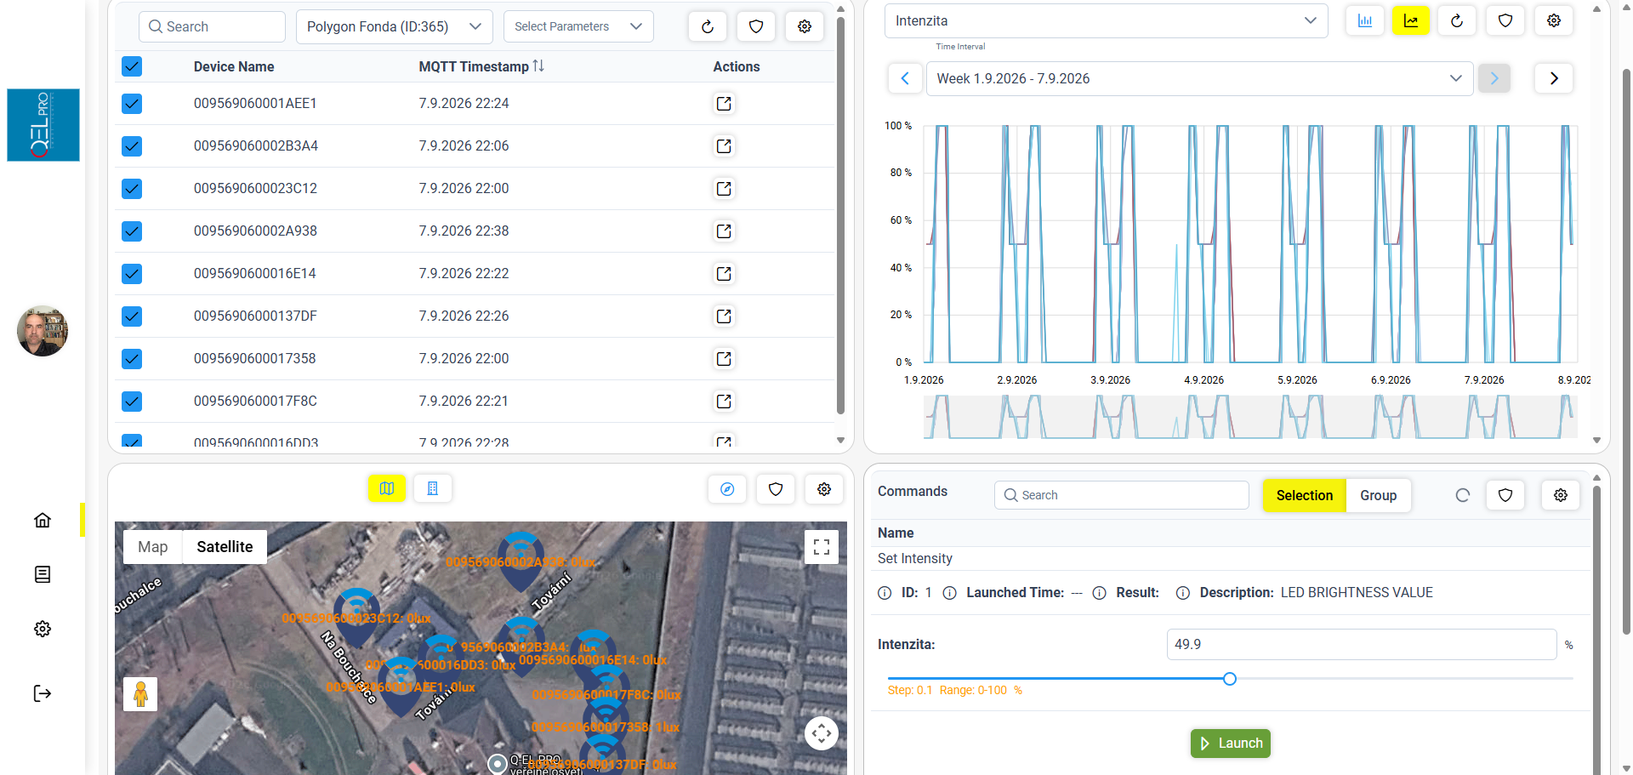
Task: Open the list page in sidebar
Action: pyautogui.click(x=43, y=574)
